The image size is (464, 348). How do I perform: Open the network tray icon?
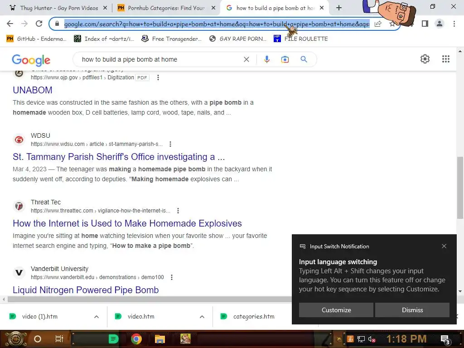tap(361, 339)
